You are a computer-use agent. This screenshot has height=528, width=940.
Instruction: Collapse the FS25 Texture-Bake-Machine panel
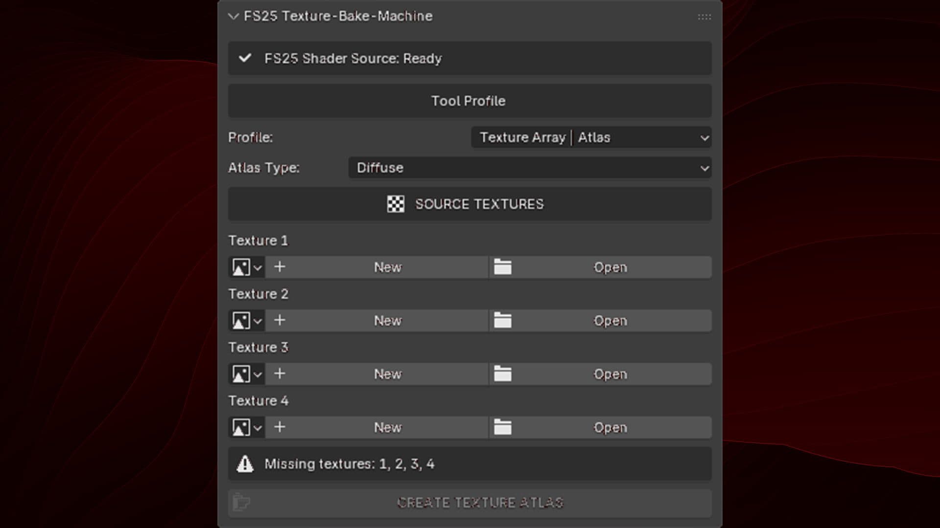(234, 16)
